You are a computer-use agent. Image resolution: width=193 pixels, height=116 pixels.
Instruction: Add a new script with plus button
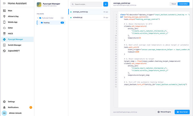[106, 4]
